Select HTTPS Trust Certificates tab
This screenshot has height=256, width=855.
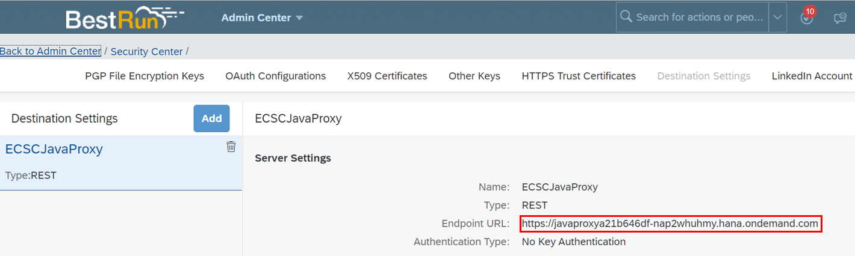[x=579, y=76]
